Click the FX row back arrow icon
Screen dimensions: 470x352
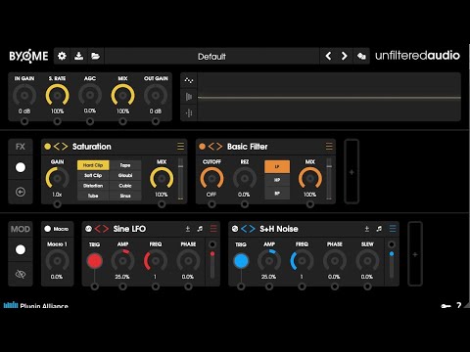point(21,192)
